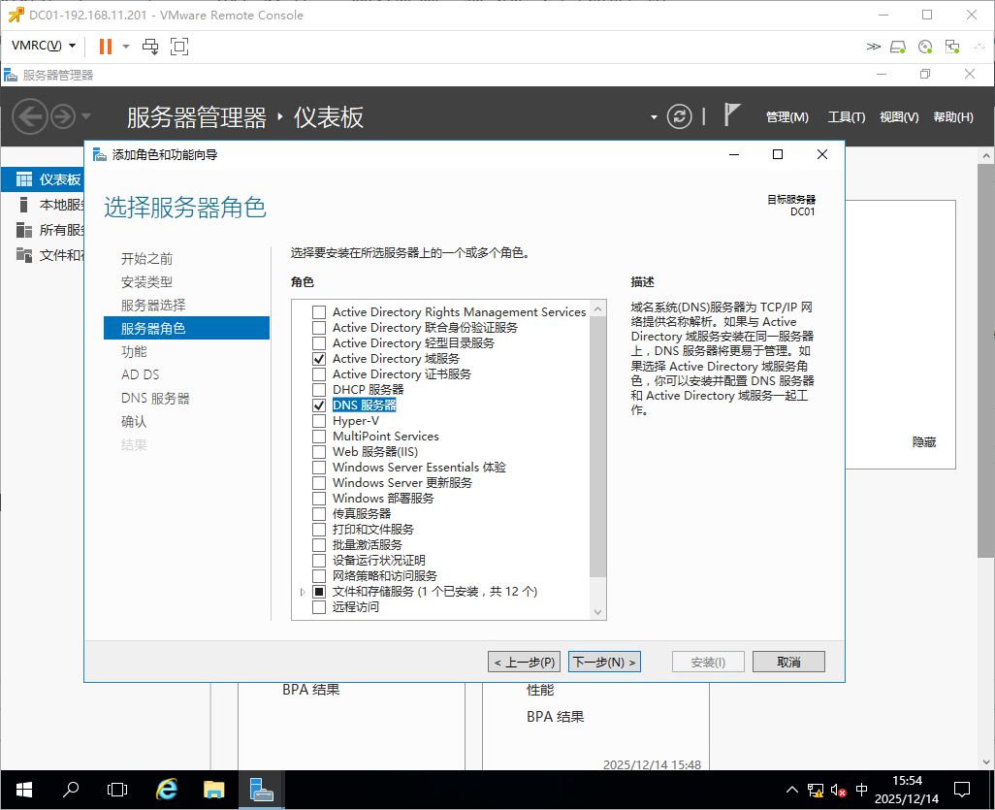
Task: Check Active Directory Rights Management Services
Action: coord(319,312)
